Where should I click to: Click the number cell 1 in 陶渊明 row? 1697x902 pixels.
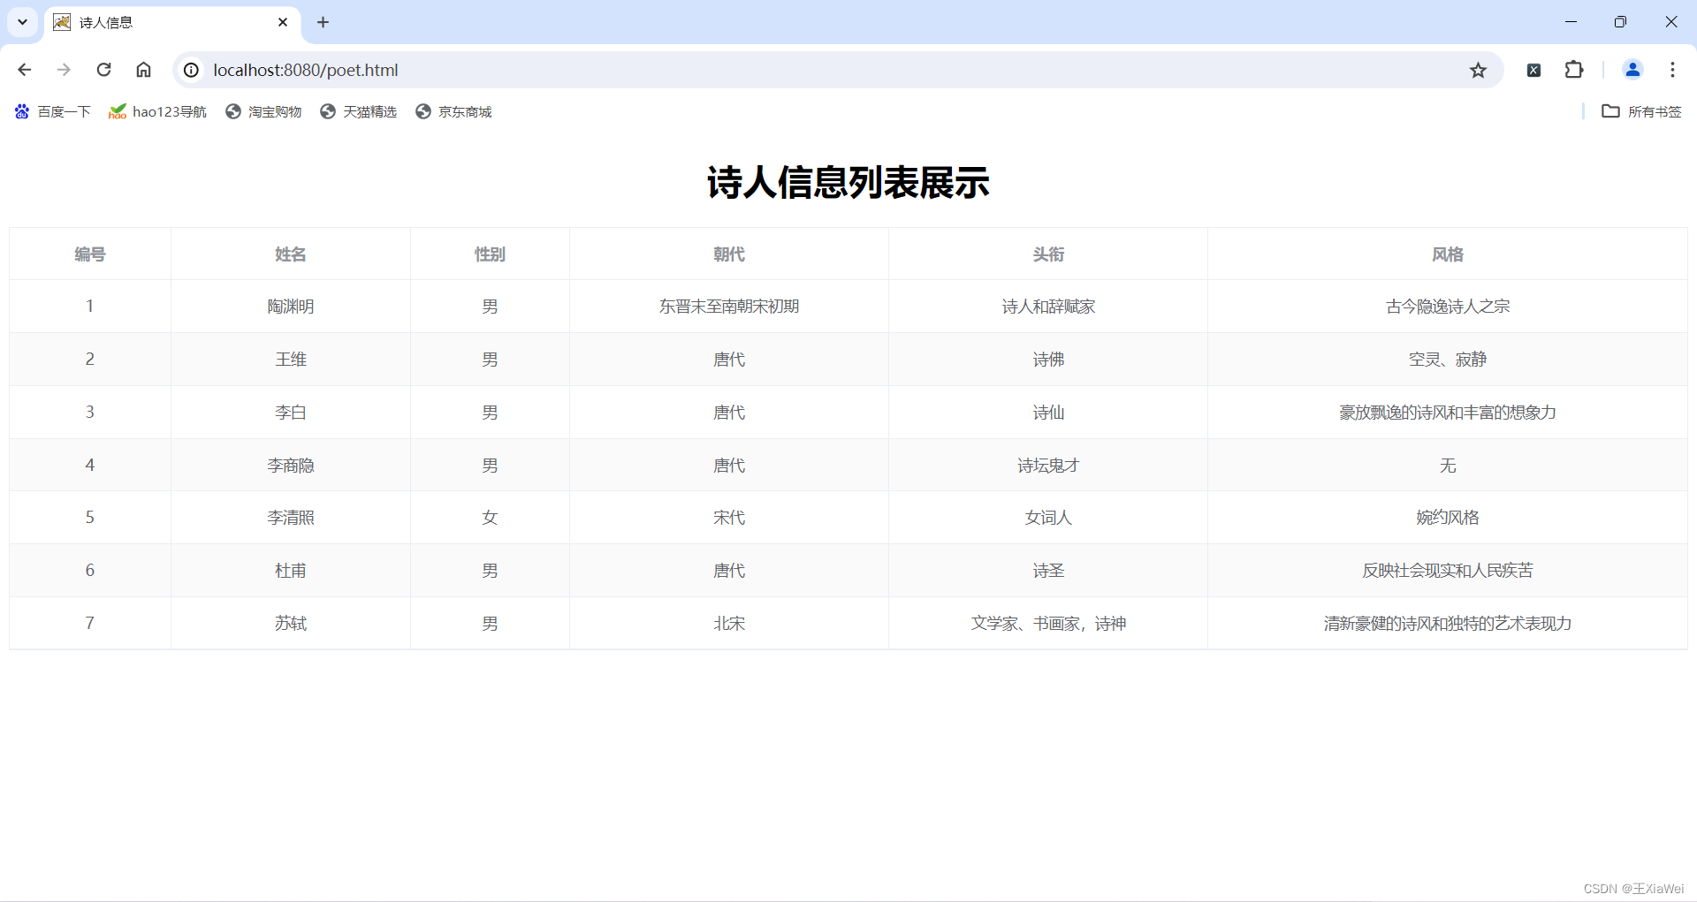pos(90,307)
